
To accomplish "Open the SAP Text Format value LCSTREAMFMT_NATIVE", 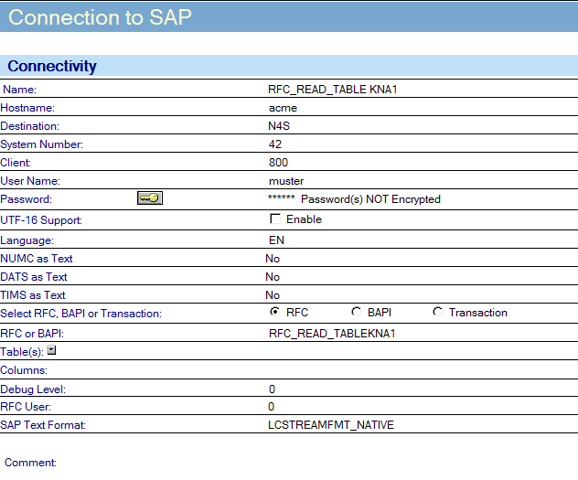I will tap(329, 425).
